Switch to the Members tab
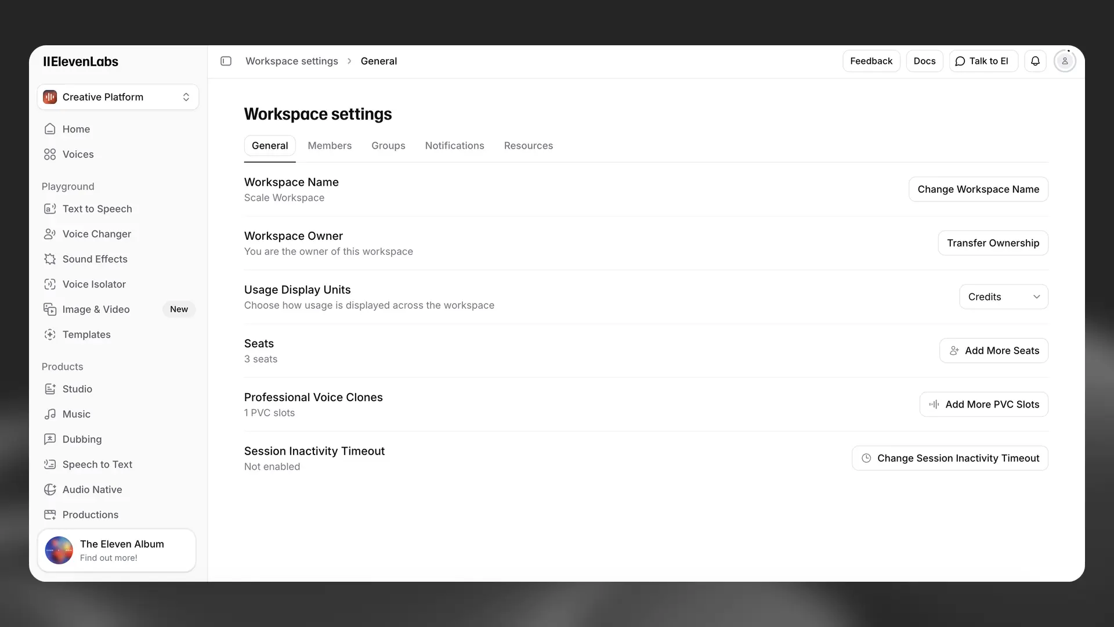 (330, 146)
